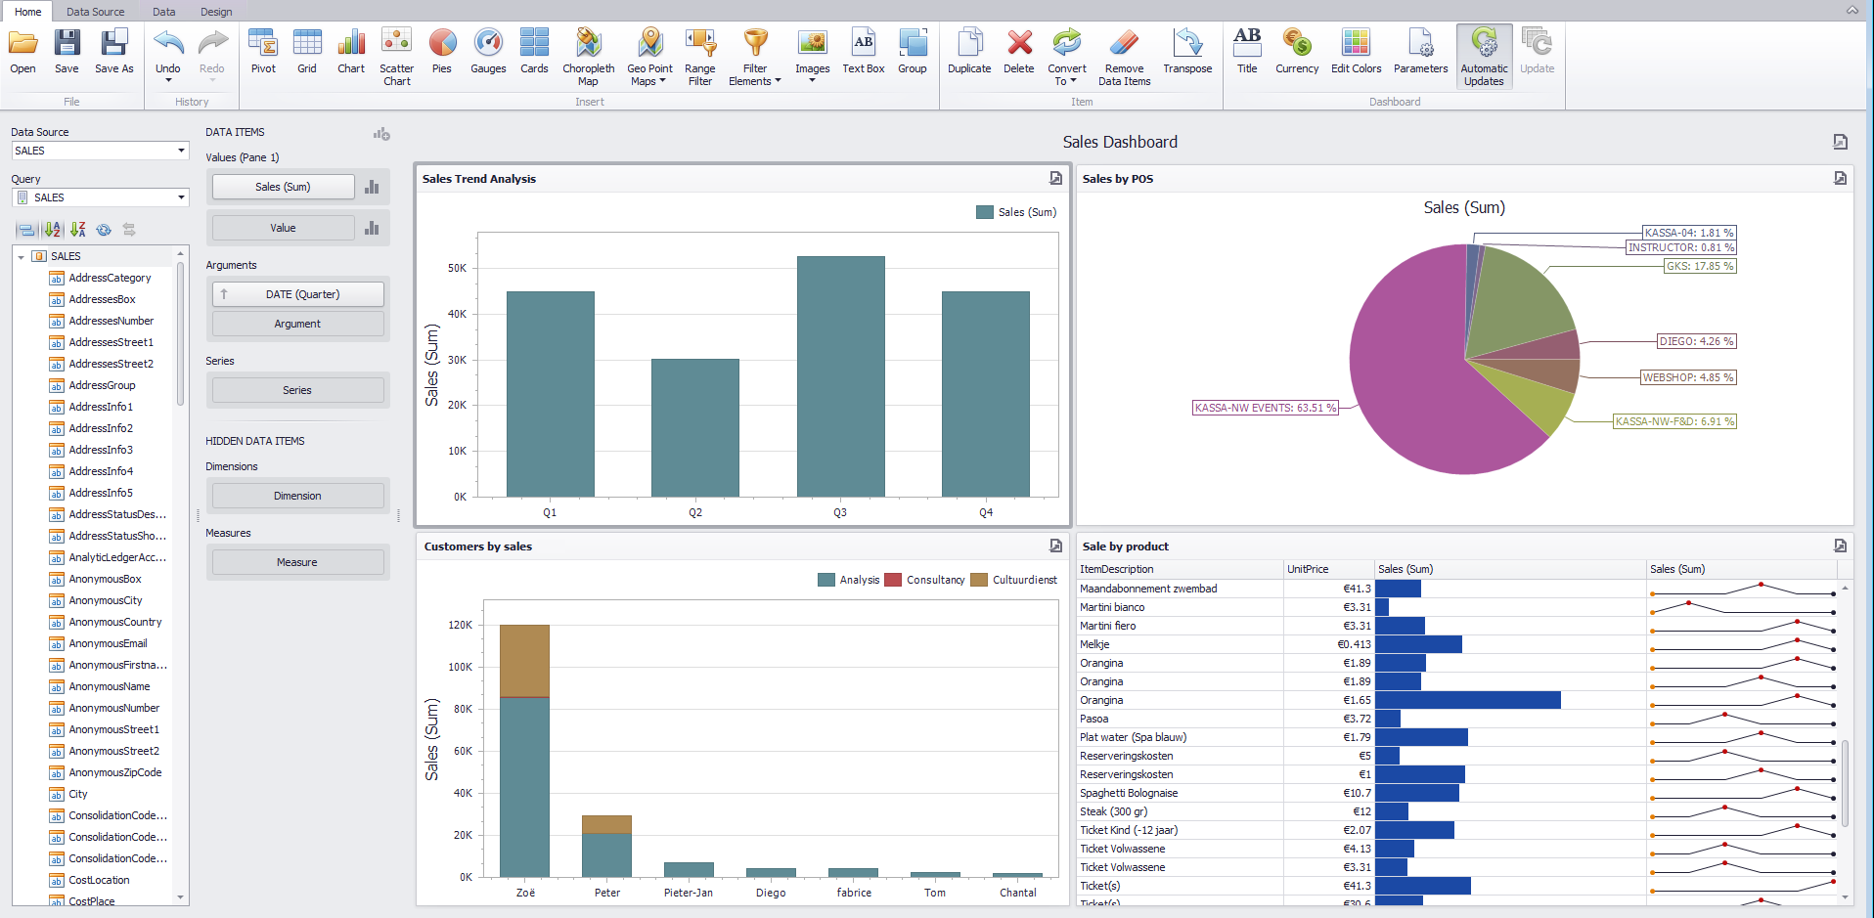Undo the last action

168,47
